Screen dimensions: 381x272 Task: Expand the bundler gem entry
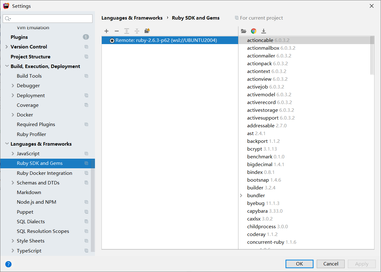241,196
